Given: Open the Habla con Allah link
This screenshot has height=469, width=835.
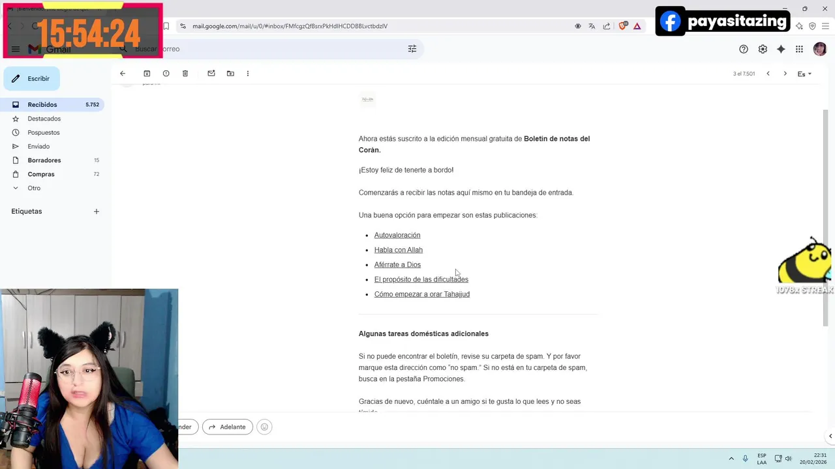Looking at the screenshot, I should click(399, 250).
